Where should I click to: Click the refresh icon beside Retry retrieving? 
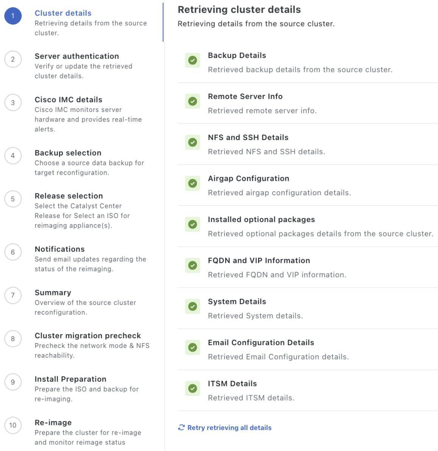[181, 428]
